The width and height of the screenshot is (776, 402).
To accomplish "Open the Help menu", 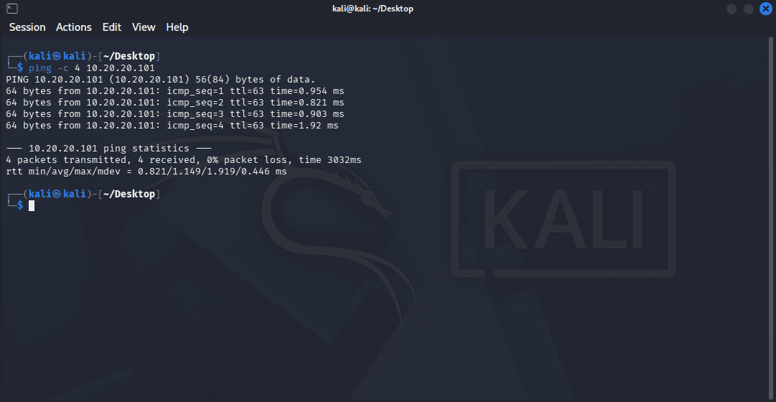I will tap(177, 27).
